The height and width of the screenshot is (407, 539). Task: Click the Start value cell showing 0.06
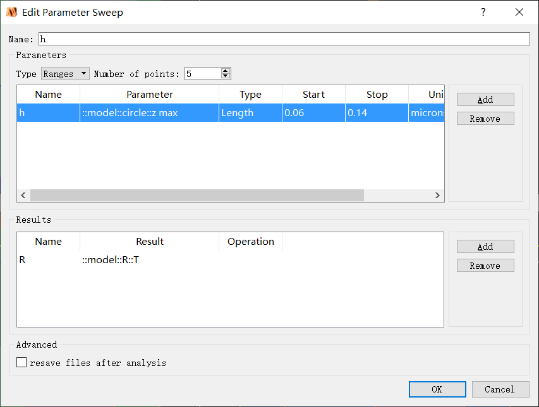click(313, 112)
